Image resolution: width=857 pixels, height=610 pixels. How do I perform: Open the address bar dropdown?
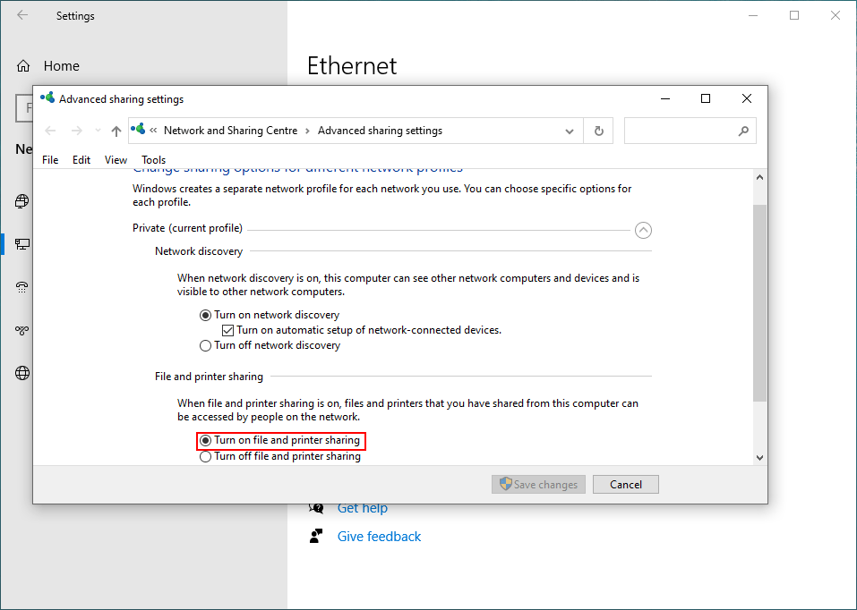570,130
